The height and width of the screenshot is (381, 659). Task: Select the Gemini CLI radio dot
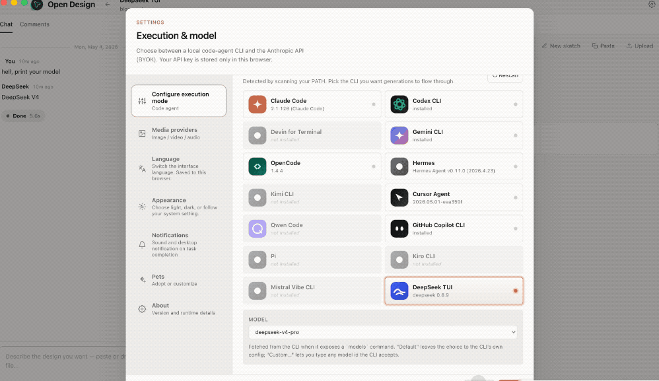(515, 135)
